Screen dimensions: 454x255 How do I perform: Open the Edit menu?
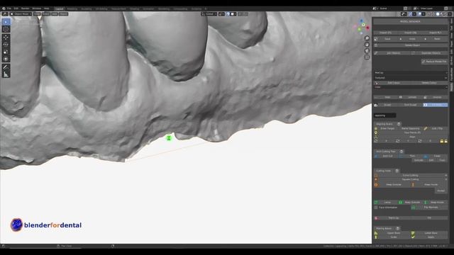pos(16,8)
